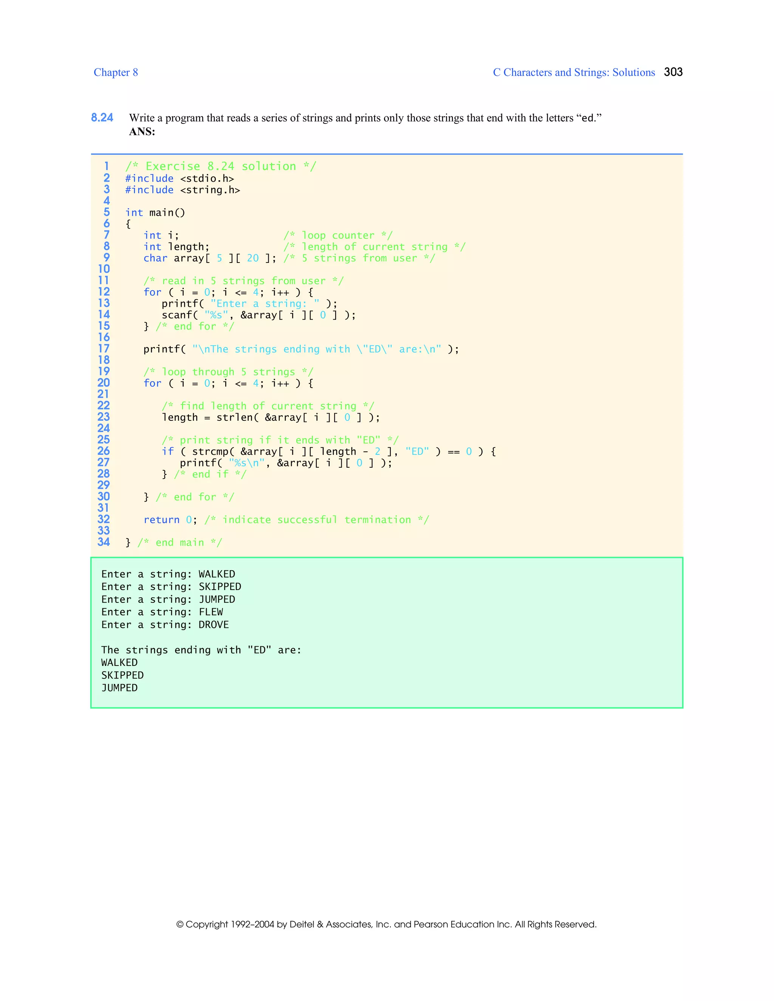Click the Deitel copyright notice footer
This screenshot has width=774, height=1001.
[x=386, y=924]
